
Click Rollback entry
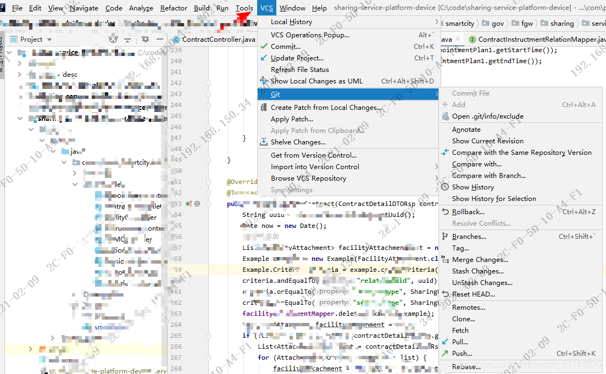(522, 212)
